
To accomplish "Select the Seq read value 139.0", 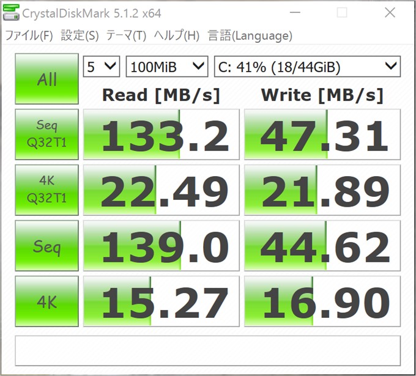I will (162, 246).
